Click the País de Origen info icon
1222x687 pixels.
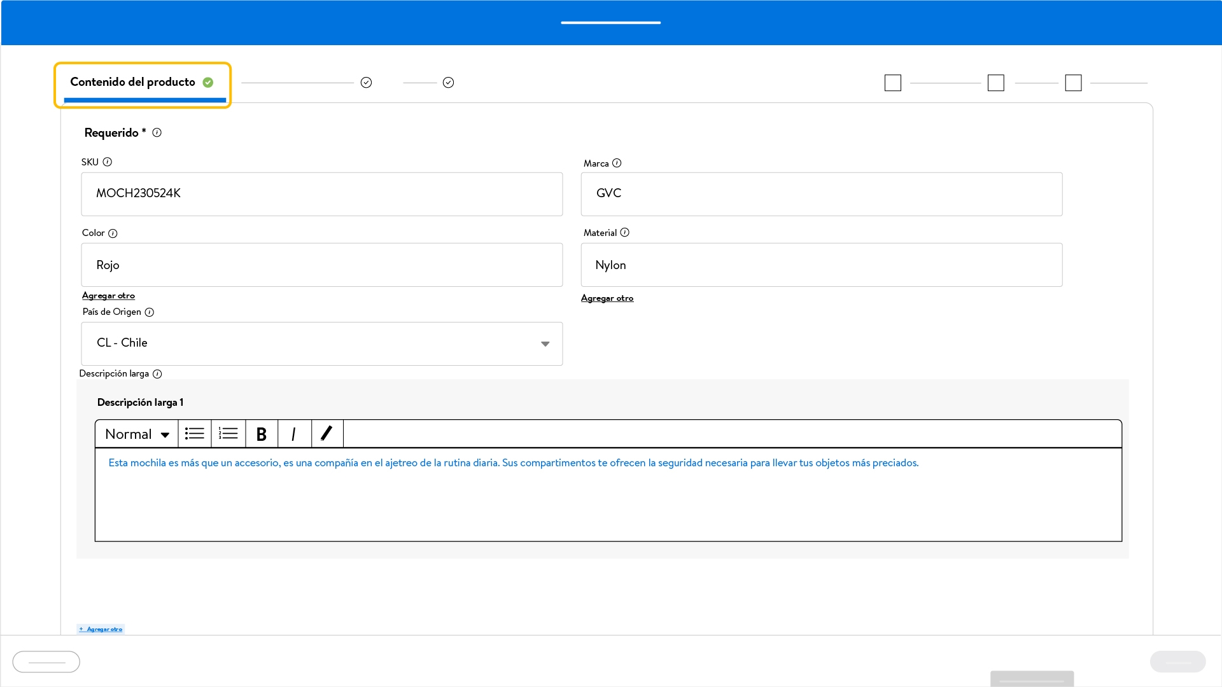(x=150, y=312)
